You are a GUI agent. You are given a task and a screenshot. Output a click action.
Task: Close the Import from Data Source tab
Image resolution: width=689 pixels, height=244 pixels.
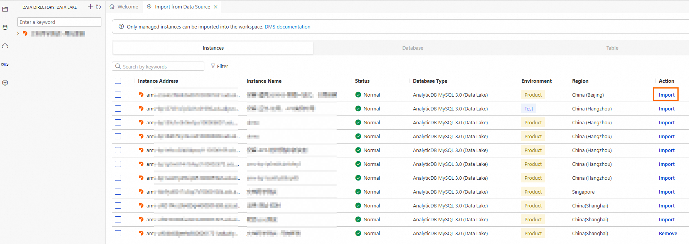(x=216, y=7)
